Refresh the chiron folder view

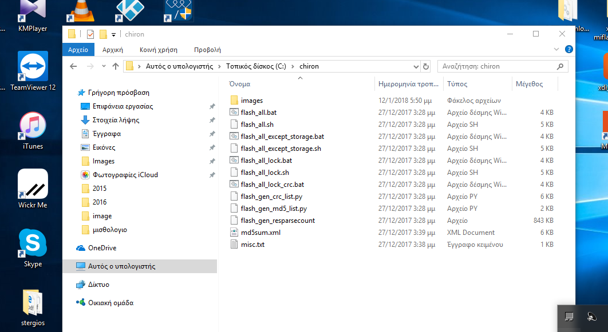pyautogui.click(x=425, y=66)
